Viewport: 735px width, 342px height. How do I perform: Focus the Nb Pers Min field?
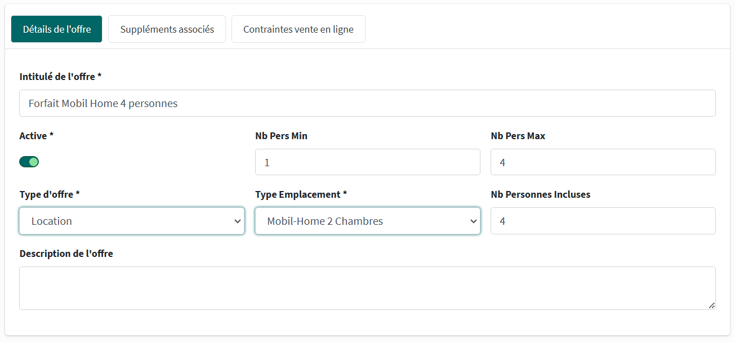[x=367, y=162]
